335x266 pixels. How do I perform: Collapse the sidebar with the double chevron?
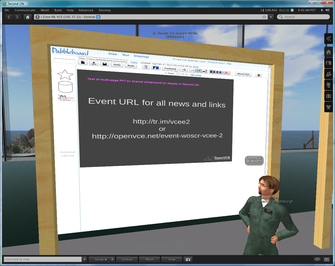329,39
